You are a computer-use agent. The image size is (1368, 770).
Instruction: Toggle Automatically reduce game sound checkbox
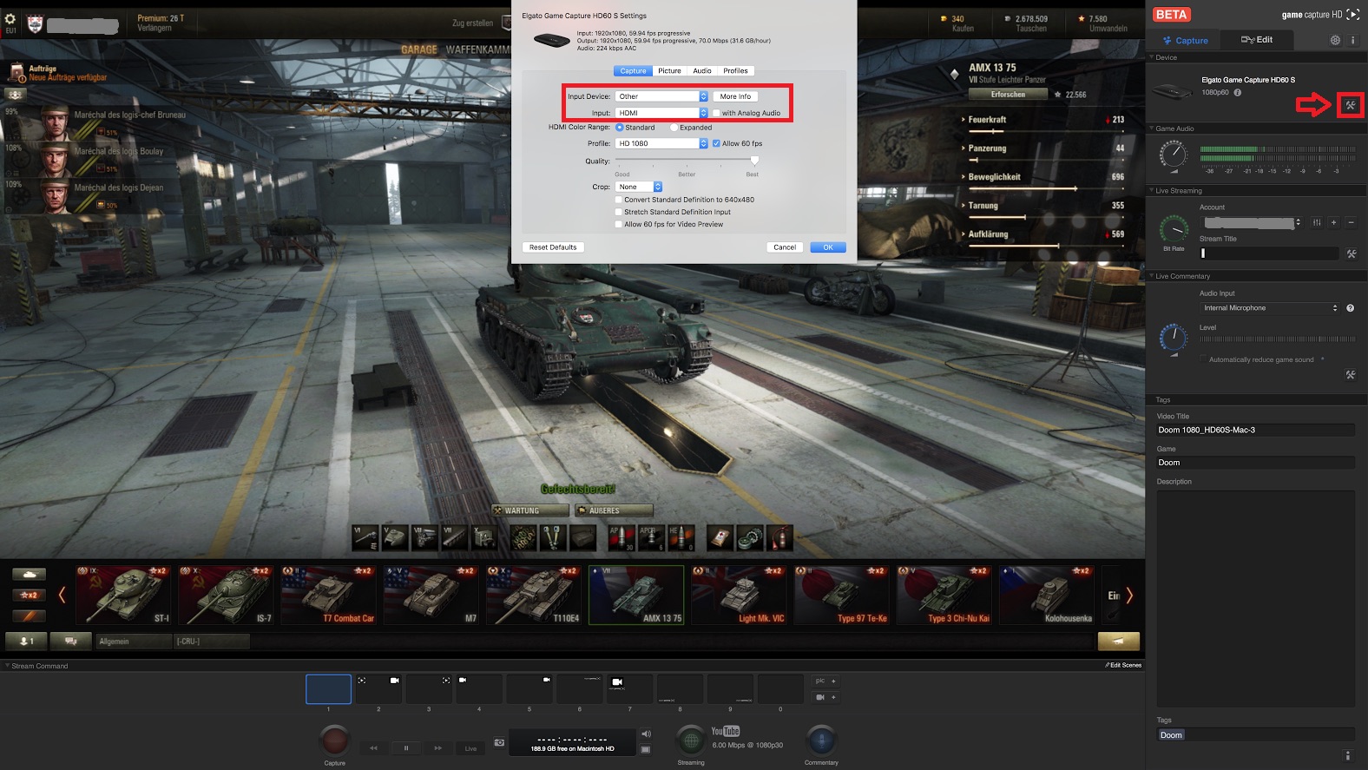(1203, 359)
